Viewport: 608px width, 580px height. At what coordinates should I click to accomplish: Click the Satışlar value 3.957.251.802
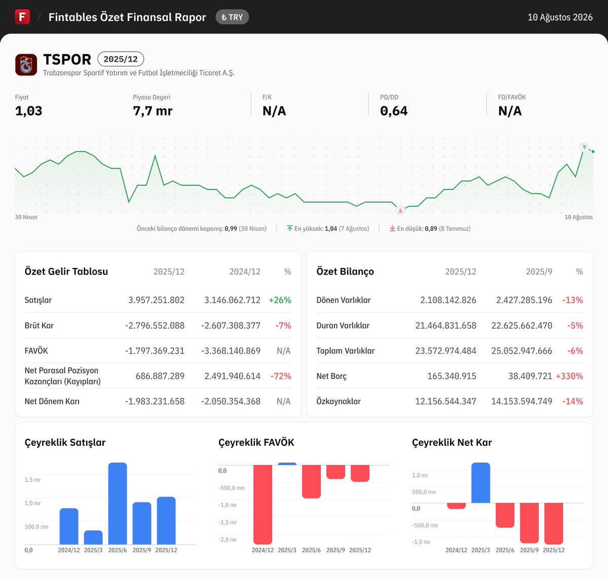(x=157, y=300)
